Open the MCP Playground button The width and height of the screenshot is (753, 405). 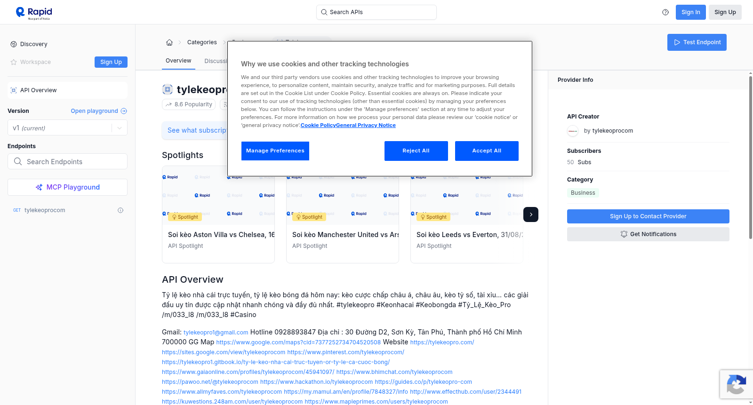(67, 187)
